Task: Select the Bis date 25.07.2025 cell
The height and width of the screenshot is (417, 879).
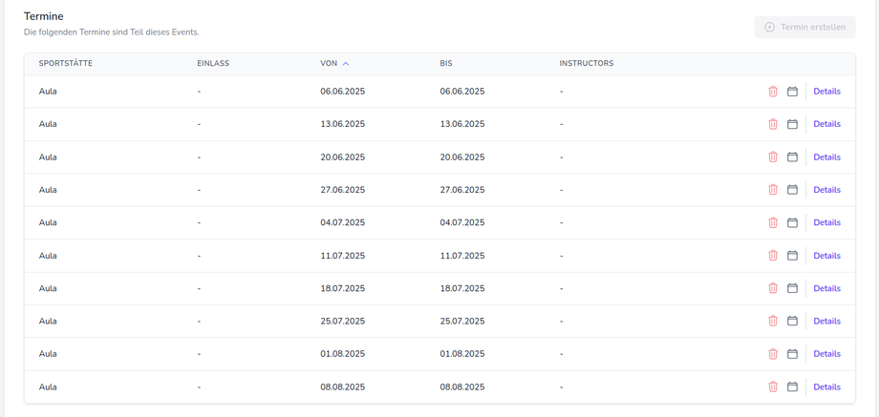Action: (462, 322)
